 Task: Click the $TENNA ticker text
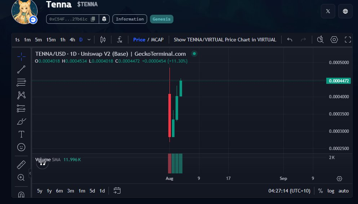click(x=87, y=4)
